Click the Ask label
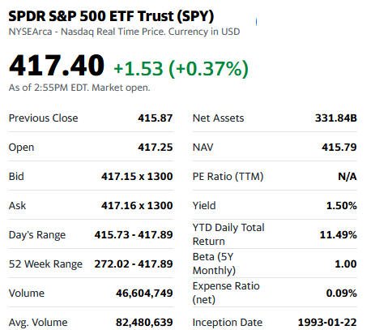Screen dimensions: 371x330 tap(17, 206)
